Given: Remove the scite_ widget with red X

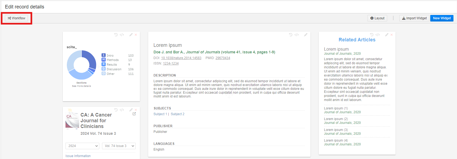Looking at the screenshot, I should [x=136, y=35].
